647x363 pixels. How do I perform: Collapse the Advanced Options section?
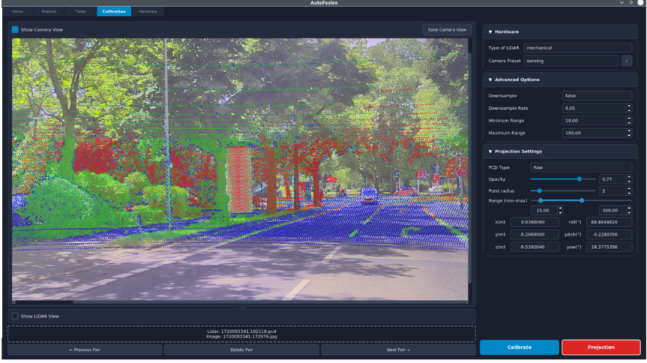click(490, 80)
